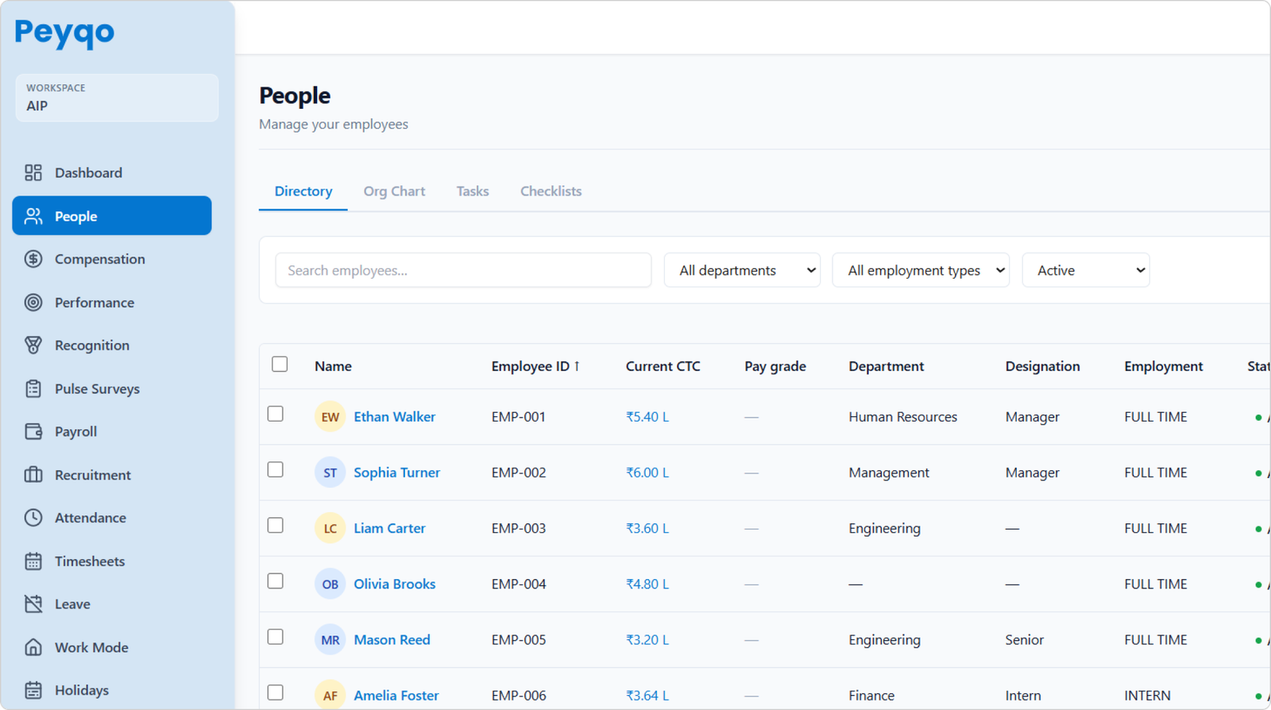Open Payroll in the sidebar
This screenshot has height=710, width=1271.
click(x=112, y=431)
